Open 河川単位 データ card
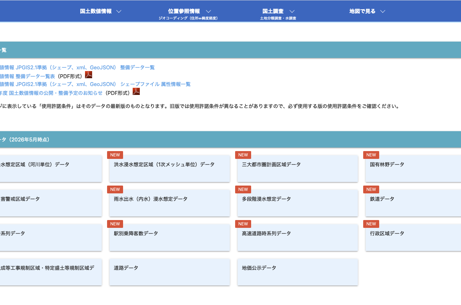This screenshot has height=305, width=461. (x=51, y=168)
